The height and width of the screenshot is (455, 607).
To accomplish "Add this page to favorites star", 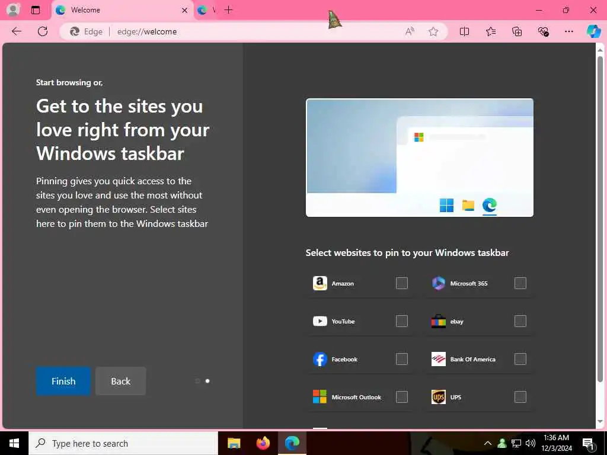I will [x=433, y=32].
